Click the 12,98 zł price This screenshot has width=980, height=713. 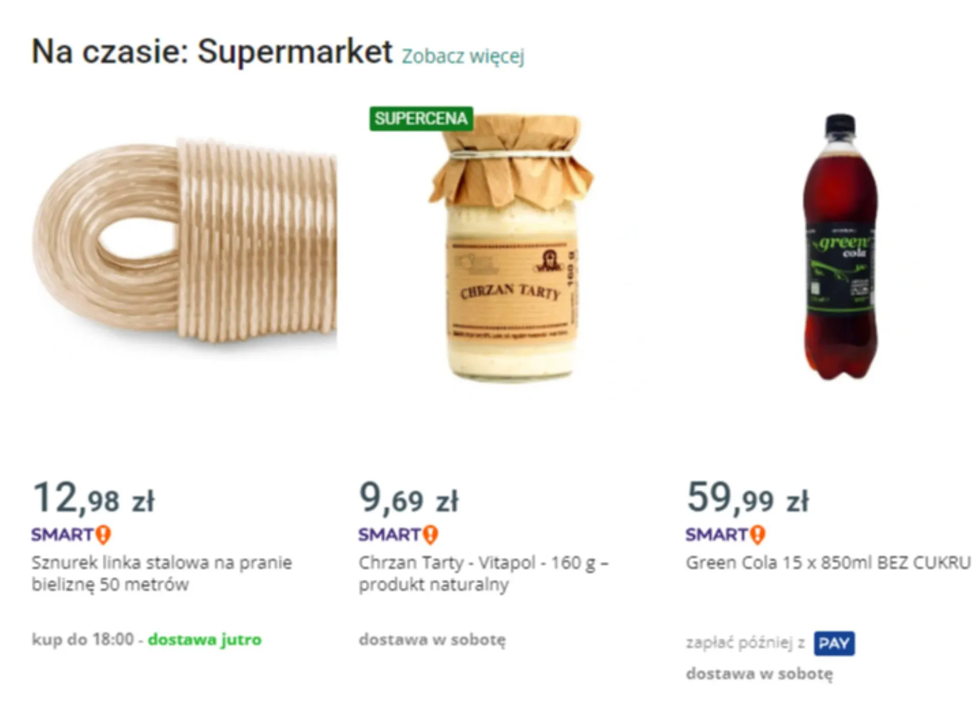point(93,498)
